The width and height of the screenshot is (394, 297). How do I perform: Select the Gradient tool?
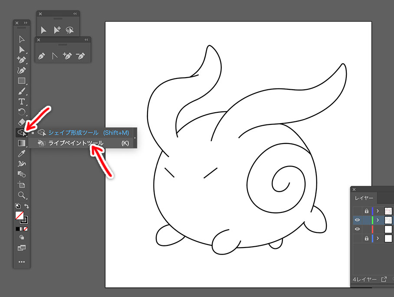coord(22,143)
